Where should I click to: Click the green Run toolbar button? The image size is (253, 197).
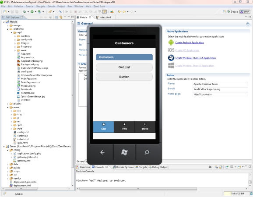(x=32, y=12)
